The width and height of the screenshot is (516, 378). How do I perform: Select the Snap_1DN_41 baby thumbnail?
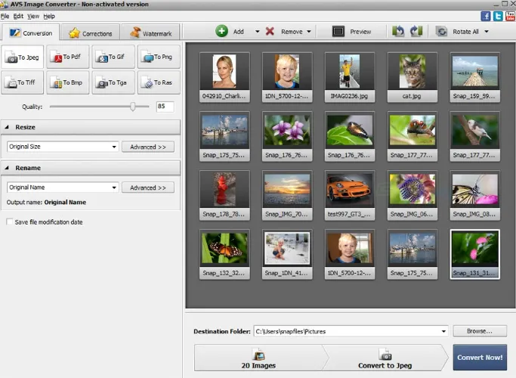(x=287, y=254)
